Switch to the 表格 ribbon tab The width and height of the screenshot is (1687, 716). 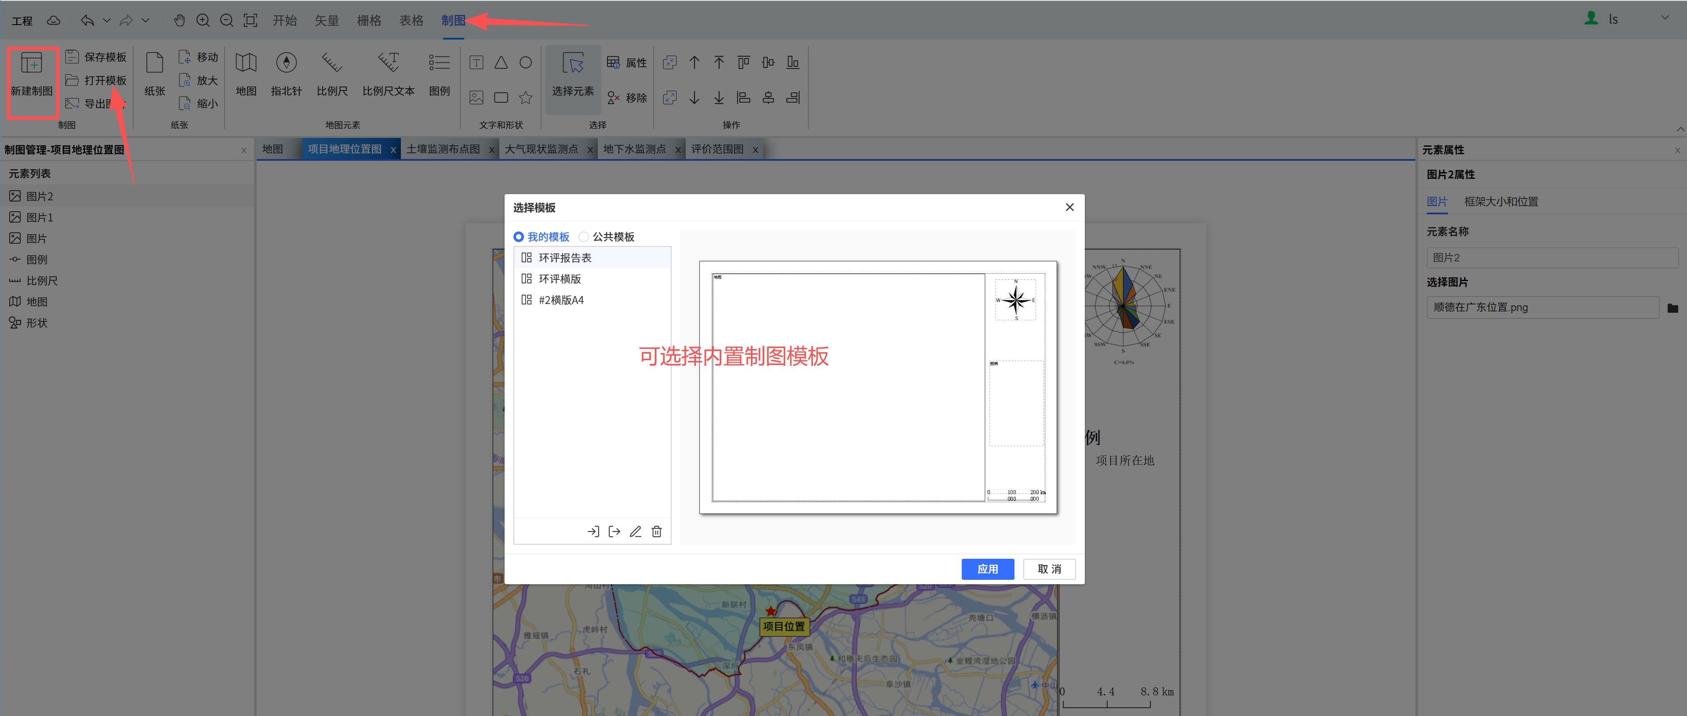tap(411, 20)
